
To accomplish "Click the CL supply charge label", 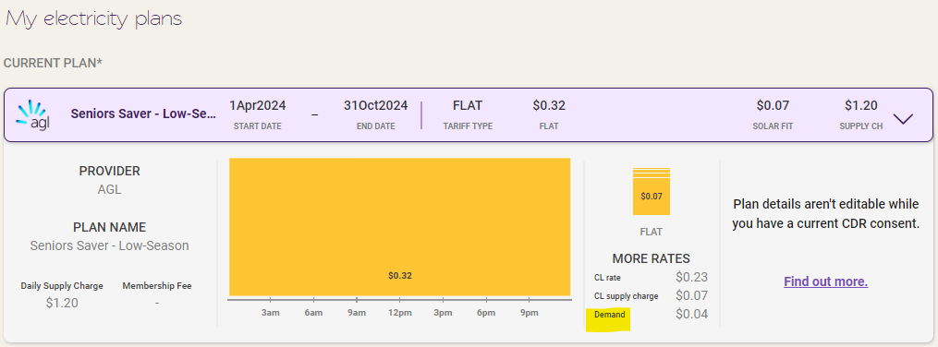I will pyautogui.click(x=627, y=296).
